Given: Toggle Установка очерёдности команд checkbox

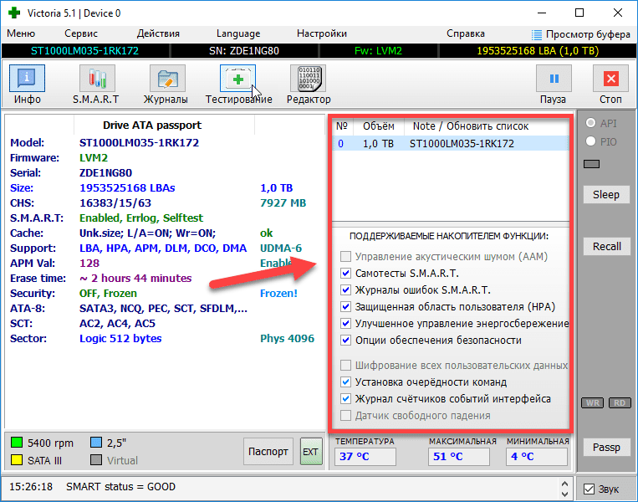Looking at the screenshot, I should [345, 382].
